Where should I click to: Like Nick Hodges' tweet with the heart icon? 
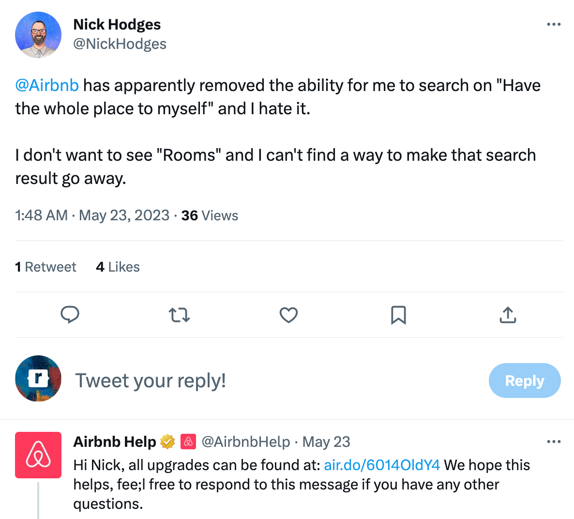(288, 315)
